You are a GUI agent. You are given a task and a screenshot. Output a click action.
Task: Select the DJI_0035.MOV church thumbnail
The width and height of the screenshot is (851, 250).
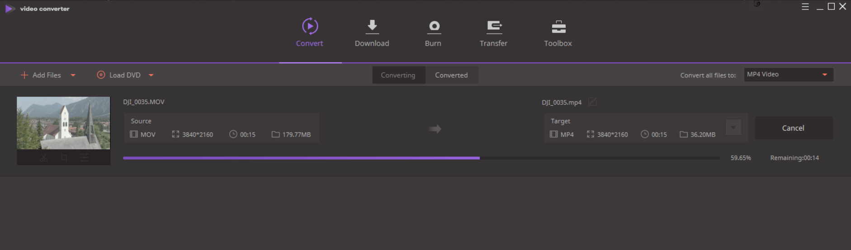pyautogui.click(x=63, y=123)
